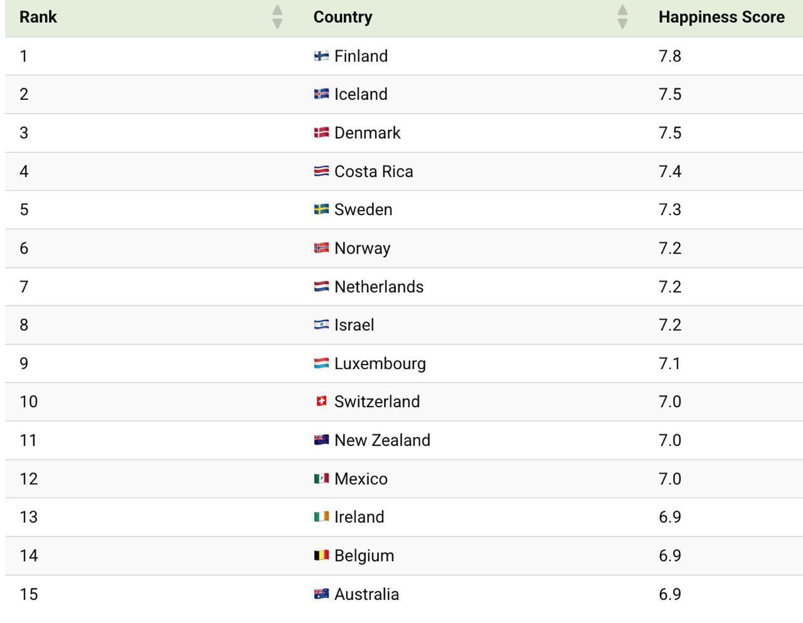Click the Happiness Score column header
Image resolution: width=803 pixels, height=623 pixels.
coord(721,18)
